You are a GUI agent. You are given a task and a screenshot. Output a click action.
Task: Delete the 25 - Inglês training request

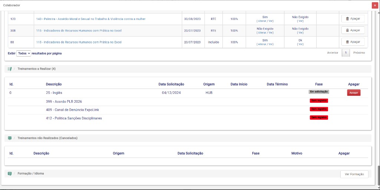coord(354,93)
